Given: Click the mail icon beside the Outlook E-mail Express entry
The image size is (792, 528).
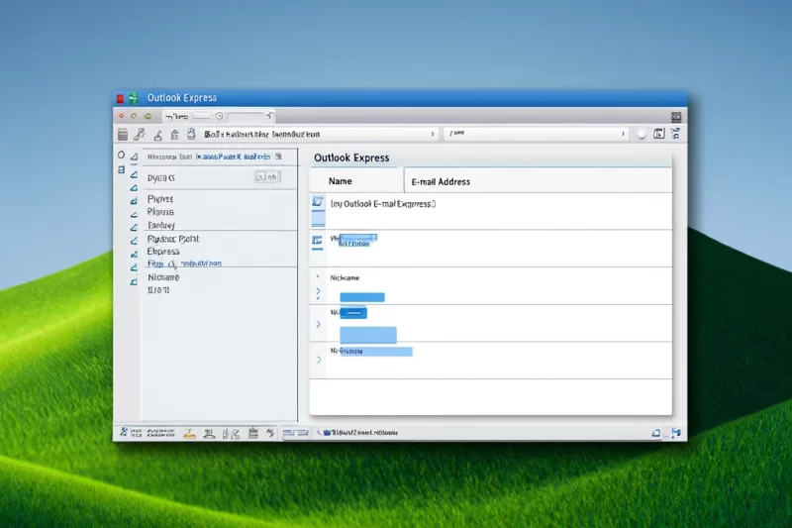Looking at the screenshot, I should tap(318, 202).
